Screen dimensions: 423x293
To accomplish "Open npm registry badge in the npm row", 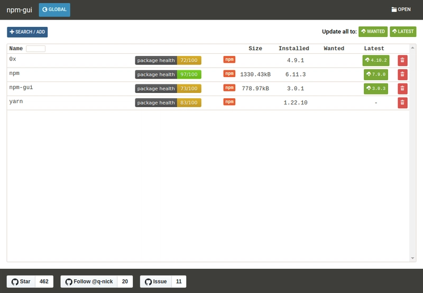I will (x=229, y=73).
